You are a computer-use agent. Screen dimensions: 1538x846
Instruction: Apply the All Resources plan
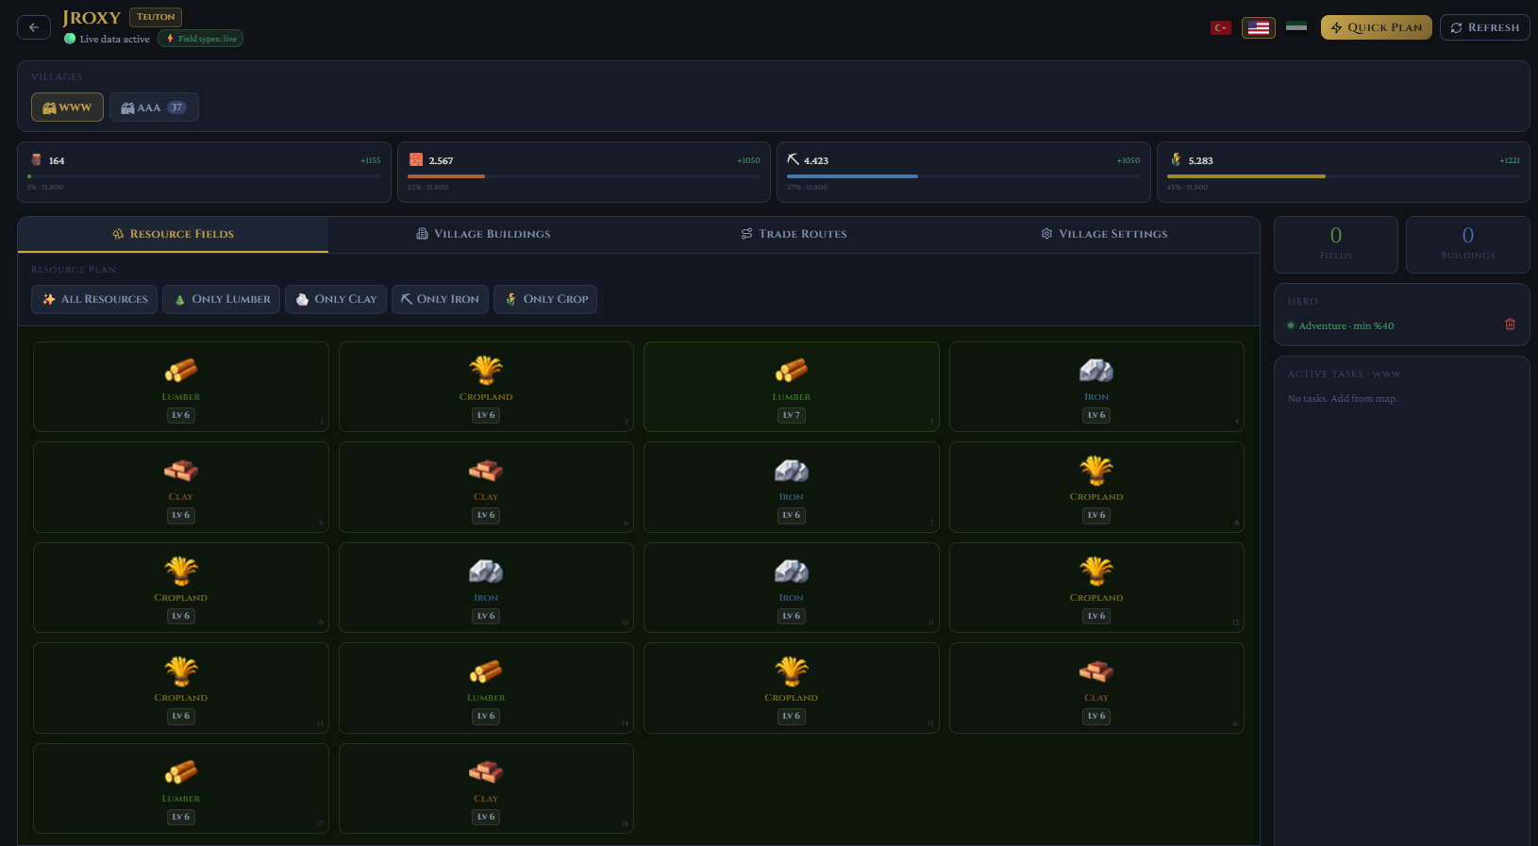(x=94, y=299)
